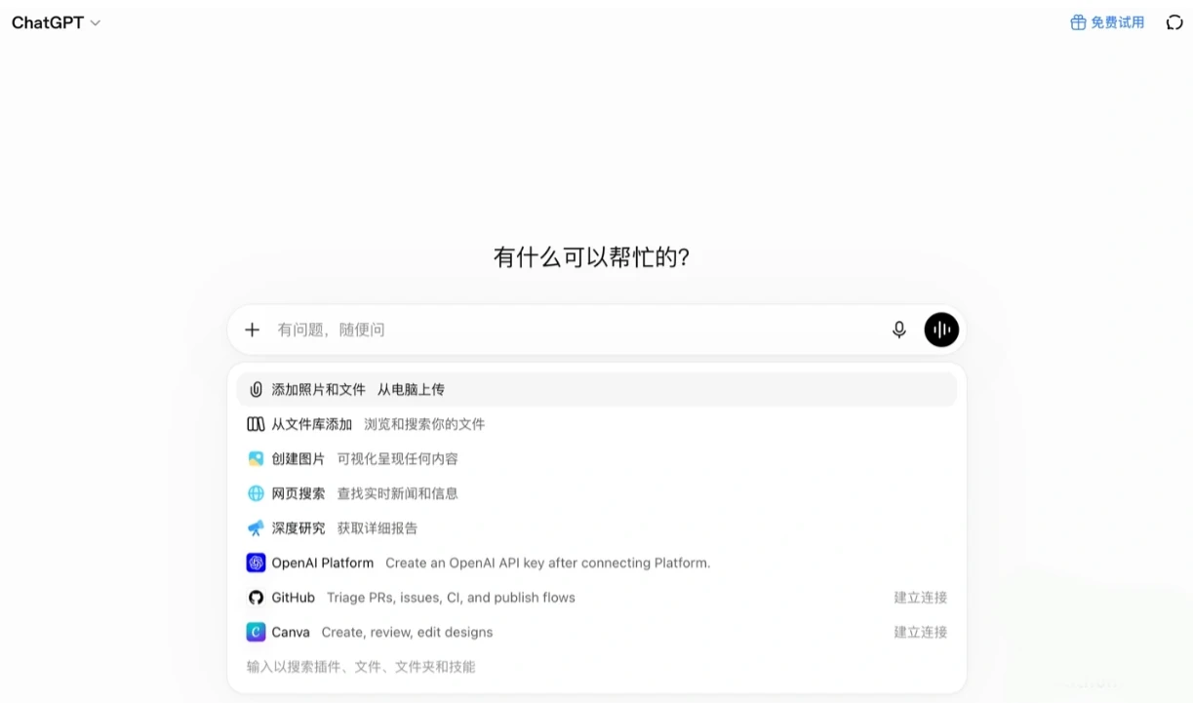Select OpenAI Platform menu entry

click(x=596, y=563)
